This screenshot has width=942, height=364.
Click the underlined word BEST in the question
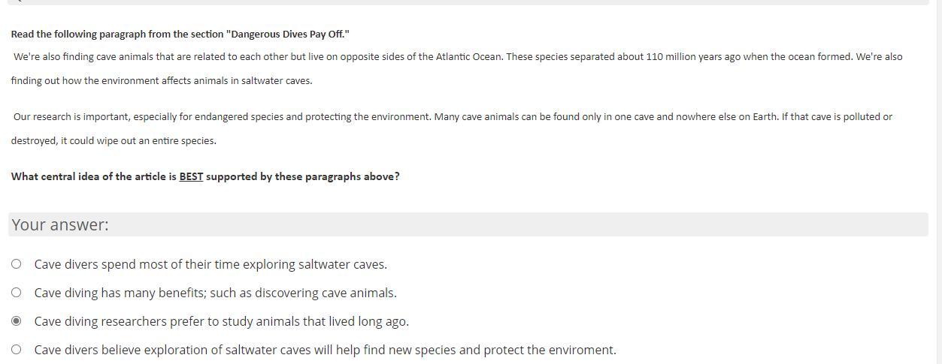click(191, 176)
